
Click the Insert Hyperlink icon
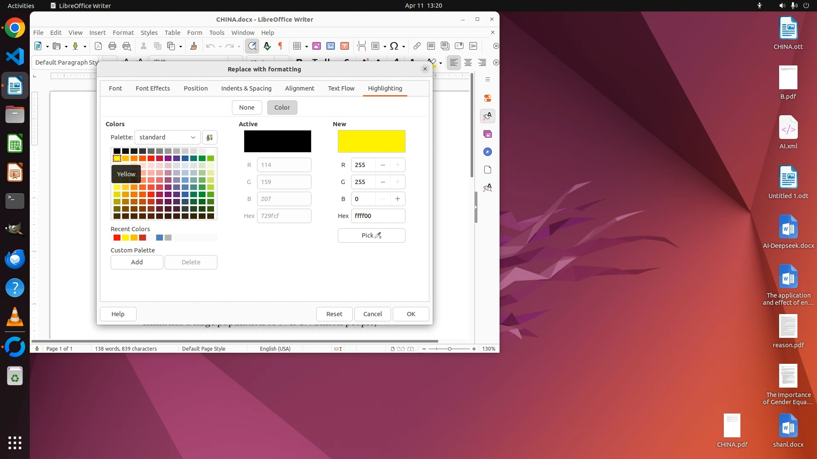417,46
